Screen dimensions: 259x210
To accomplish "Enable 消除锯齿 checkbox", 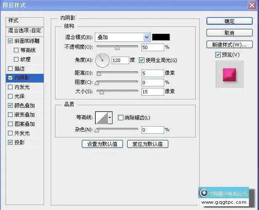I will point(120,118).
